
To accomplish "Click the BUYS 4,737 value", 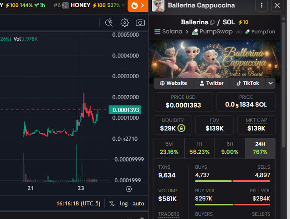I will (202, 175).
